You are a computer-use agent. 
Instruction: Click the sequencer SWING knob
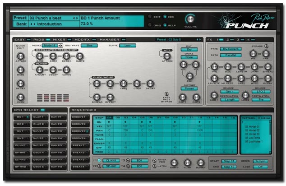(x=174, y=163)
